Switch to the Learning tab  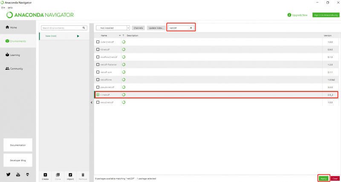pos(15,55)
